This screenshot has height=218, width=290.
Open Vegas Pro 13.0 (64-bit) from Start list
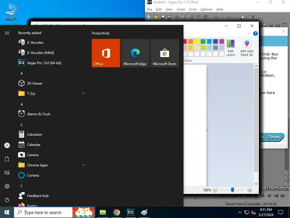point(52,63)
